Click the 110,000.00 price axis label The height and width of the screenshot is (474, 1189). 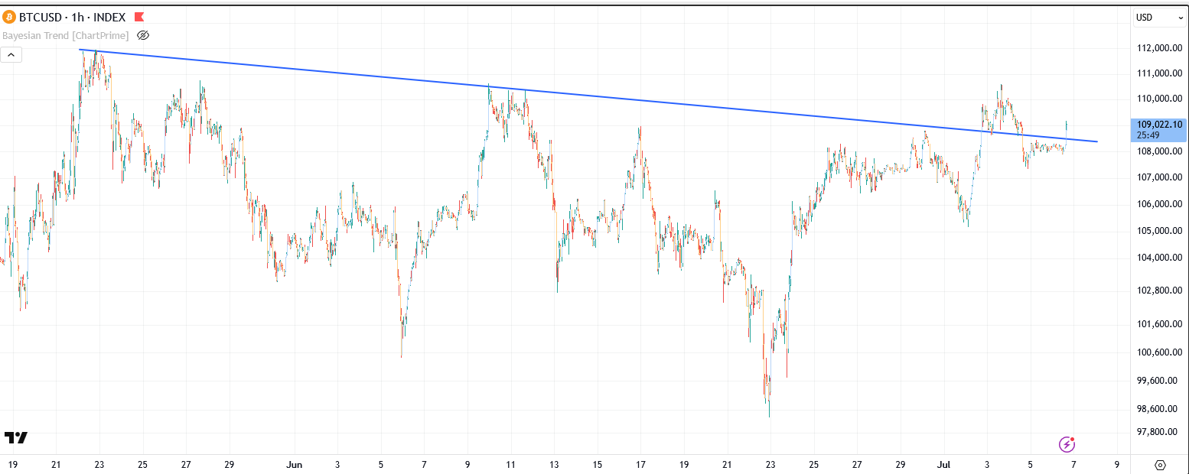click(x=1161, y=99)
